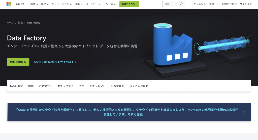Screen dimensions: 258x140
Task: Select the 価格 tab in sub navigation
Action: (81, 86)
